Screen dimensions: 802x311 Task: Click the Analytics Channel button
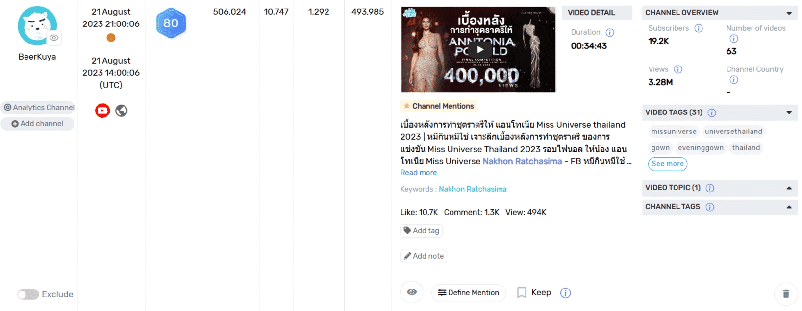pos(39,108)
